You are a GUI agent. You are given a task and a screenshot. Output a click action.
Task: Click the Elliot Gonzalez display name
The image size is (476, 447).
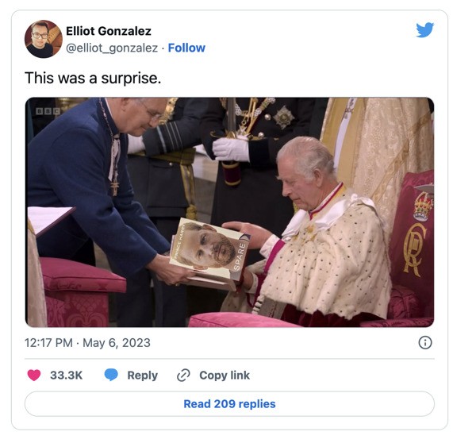[x=109, y=31]
